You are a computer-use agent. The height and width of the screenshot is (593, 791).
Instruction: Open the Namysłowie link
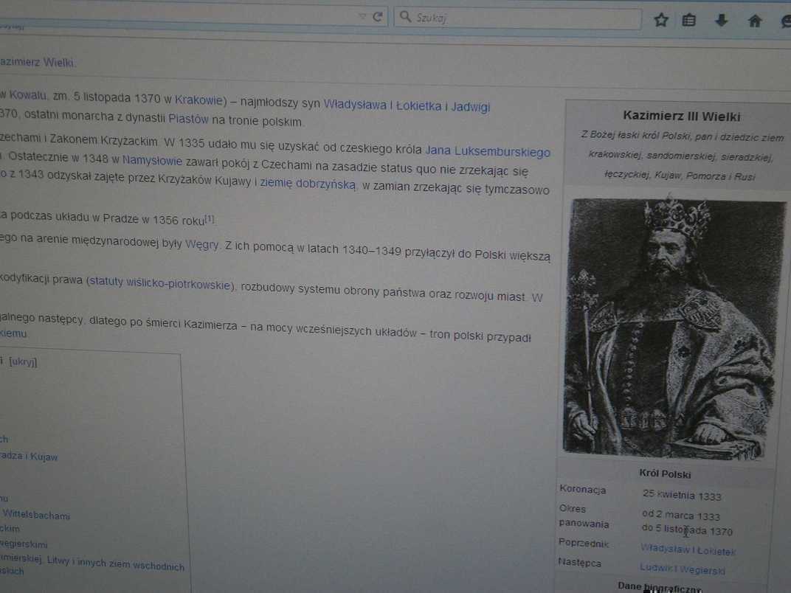click(x=152, y=160)
